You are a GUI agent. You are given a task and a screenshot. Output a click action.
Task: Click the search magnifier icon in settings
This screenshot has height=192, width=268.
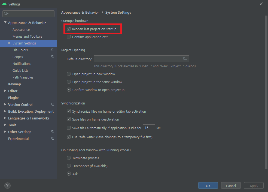point(6,14)
